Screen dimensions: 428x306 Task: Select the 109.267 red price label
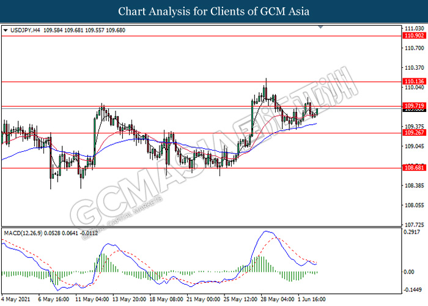pyautogui.click(x=415, y=133)
